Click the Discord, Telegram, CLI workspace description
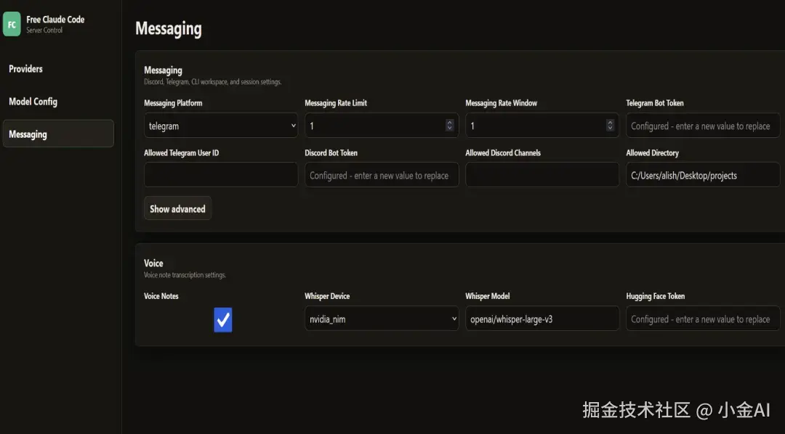785x434 pixels. (213, 82)
